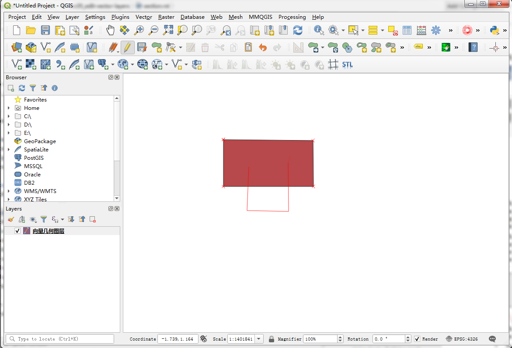Expand the E:\ drive node

[9, 133]
